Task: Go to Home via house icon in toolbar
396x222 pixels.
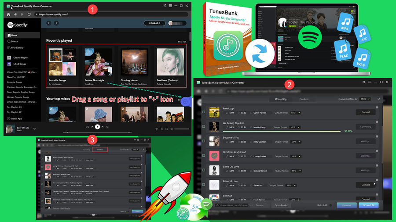Action: [8, 14]
